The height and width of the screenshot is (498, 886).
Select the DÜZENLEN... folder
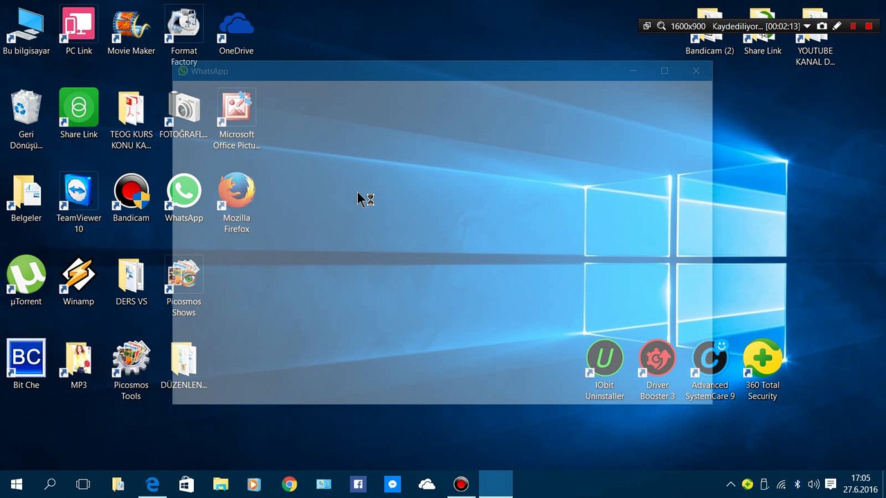[183, 365]
